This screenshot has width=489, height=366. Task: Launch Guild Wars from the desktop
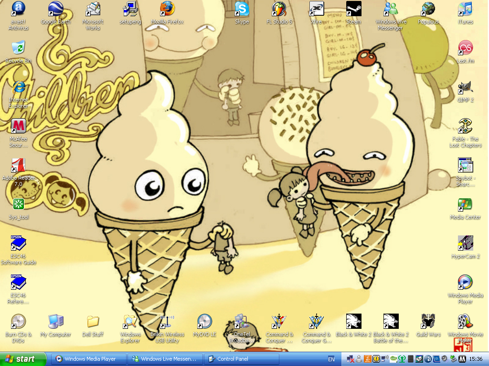[x=428, y=325]
